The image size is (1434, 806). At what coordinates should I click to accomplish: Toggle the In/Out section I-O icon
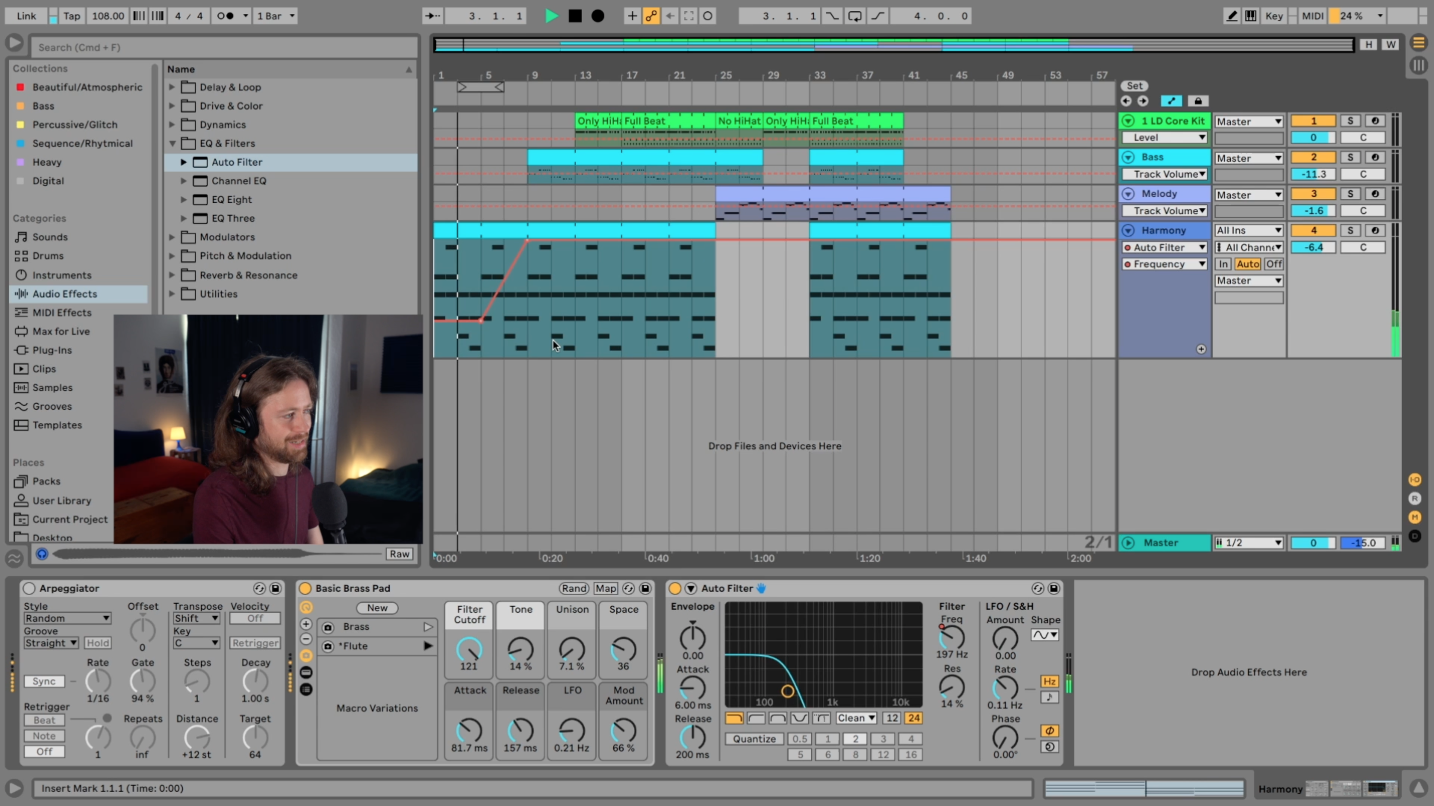(x=1415, y=479)
